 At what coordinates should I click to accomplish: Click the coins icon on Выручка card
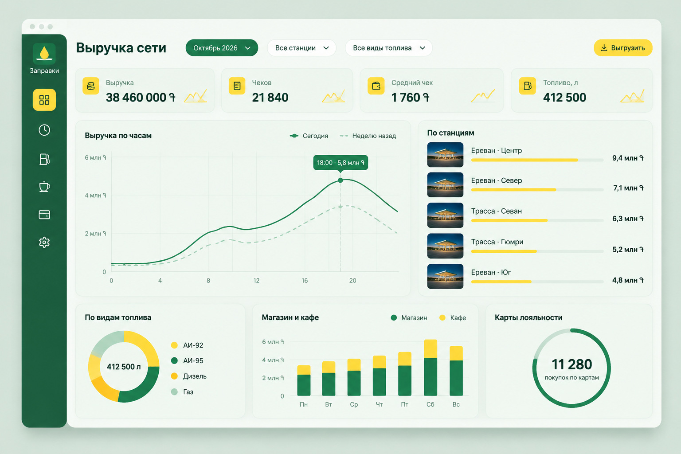click(x=91, y=86)
